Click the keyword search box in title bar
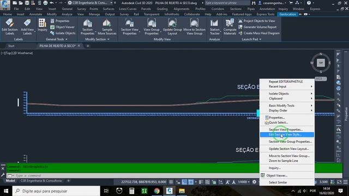Screen dimensions: 349x196 pyautogui.click(x=227, y=3)
